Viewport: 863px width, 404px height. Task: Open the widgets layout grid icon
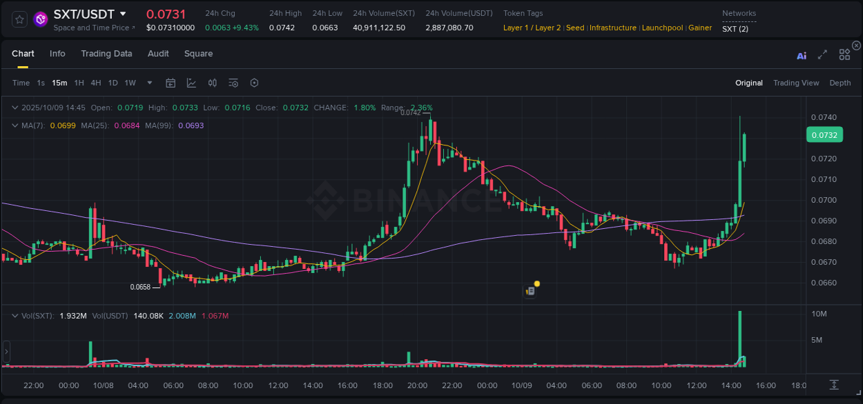pyautogui.click(x=844, y=55)
